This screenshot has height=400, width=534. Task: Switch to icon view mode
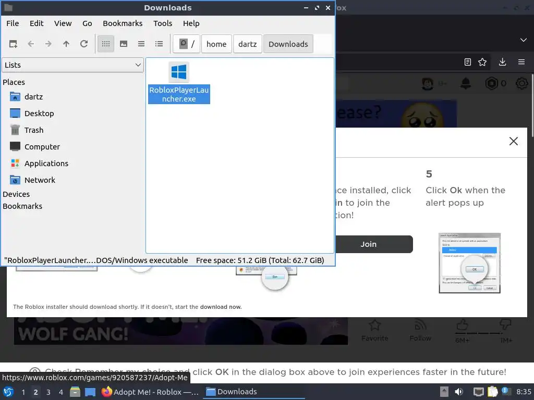106,44
